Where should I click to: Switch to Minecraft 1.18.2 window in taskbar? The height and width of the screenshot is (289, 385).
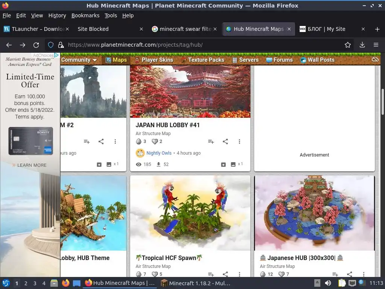click(196, 283)
